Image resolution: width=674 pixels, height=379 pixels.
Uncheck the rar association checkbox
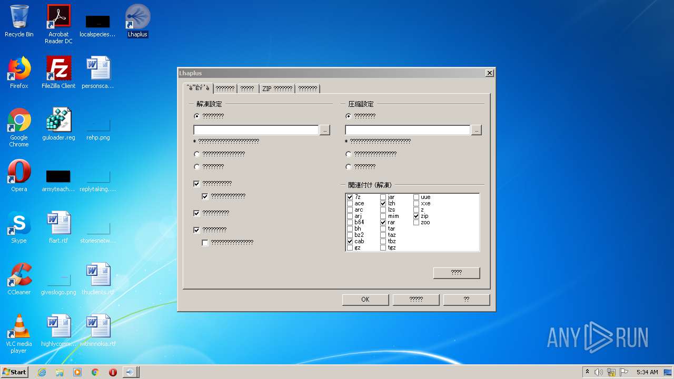point(383,222)
